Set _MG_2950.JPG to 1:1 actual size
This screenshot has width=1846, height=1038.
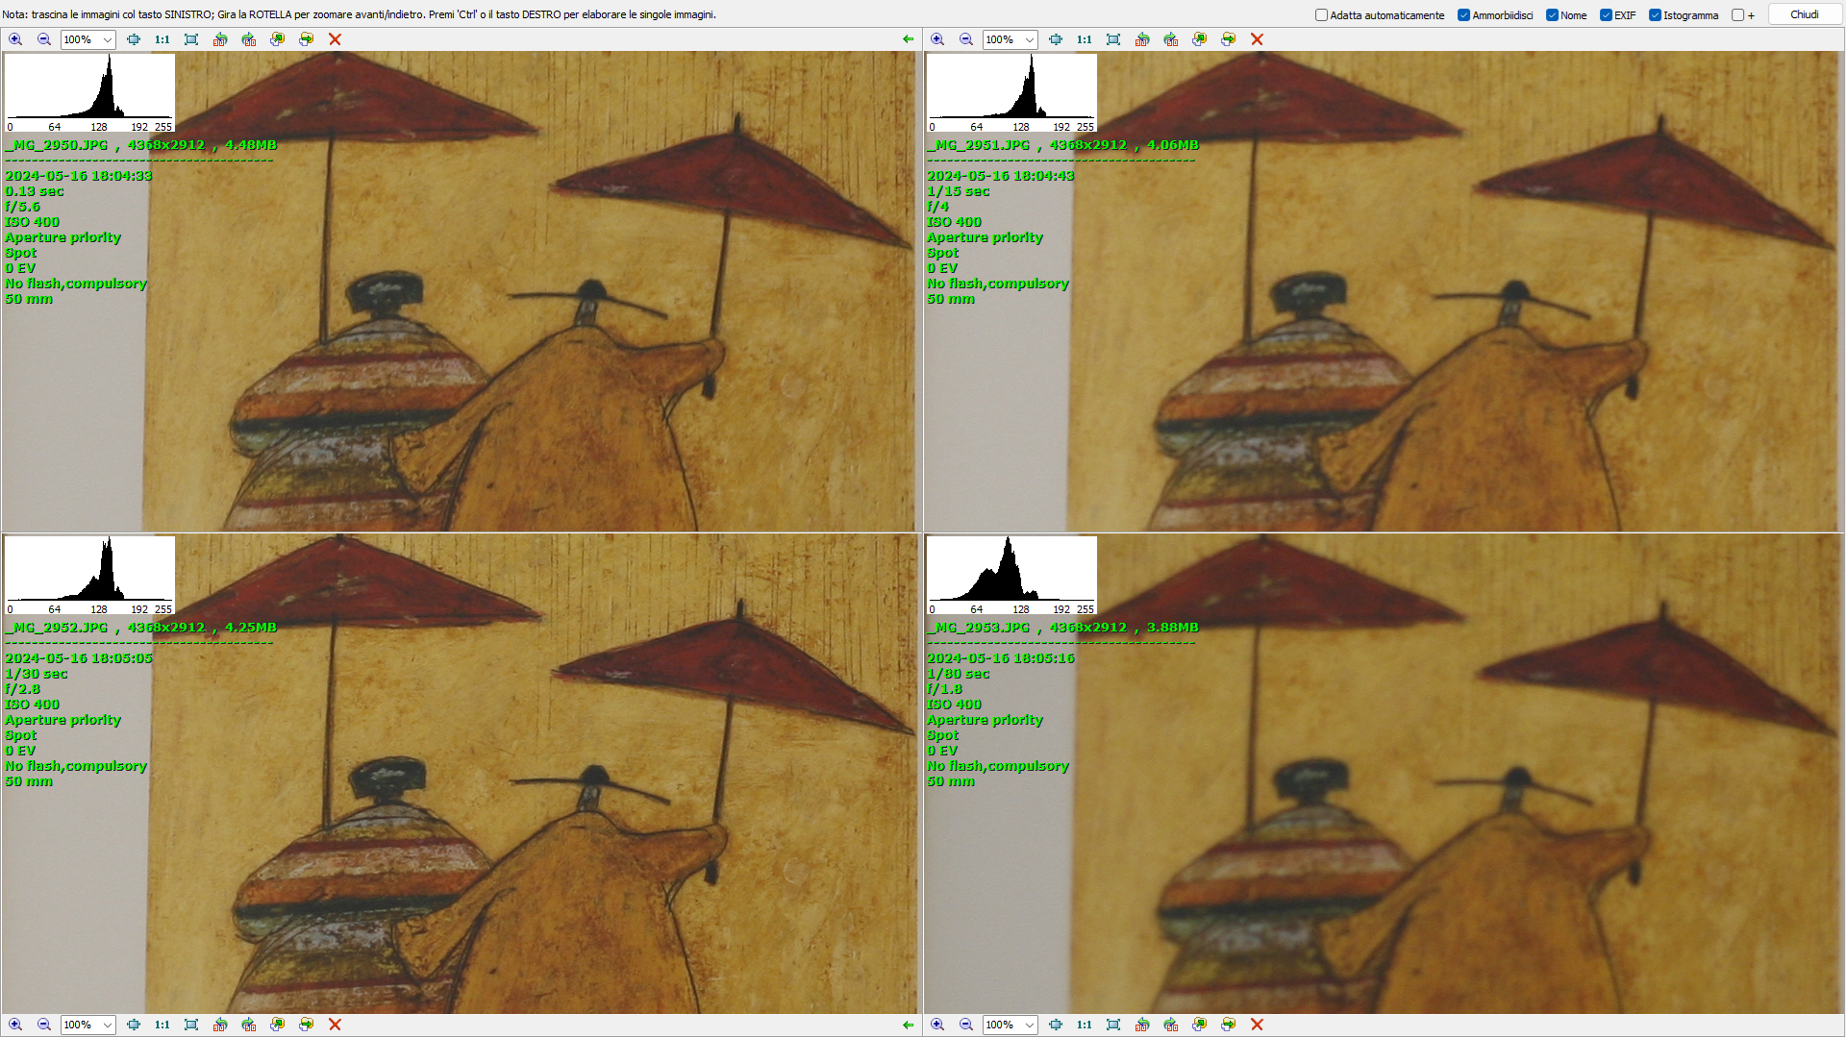coord(162,39)
